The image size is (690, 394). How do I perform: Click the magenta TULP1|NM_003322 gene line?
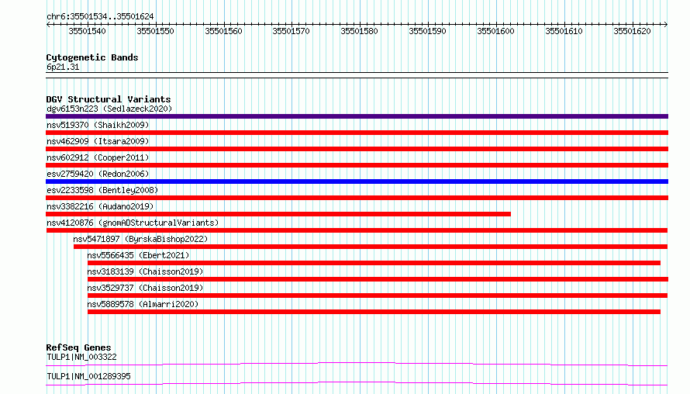(357, 364)
